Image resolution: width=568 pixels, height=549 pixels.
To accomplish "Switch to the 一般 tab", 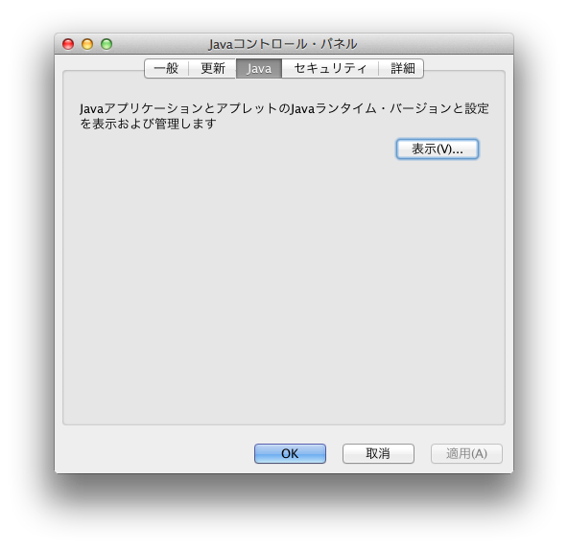I will point(166,68).
